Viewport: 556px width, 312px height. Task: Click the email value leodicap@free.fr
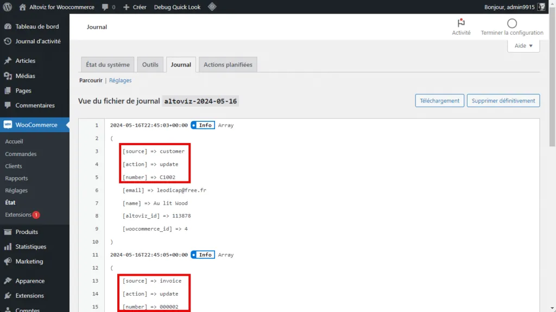pyautogui.click(x=181, y=190)
